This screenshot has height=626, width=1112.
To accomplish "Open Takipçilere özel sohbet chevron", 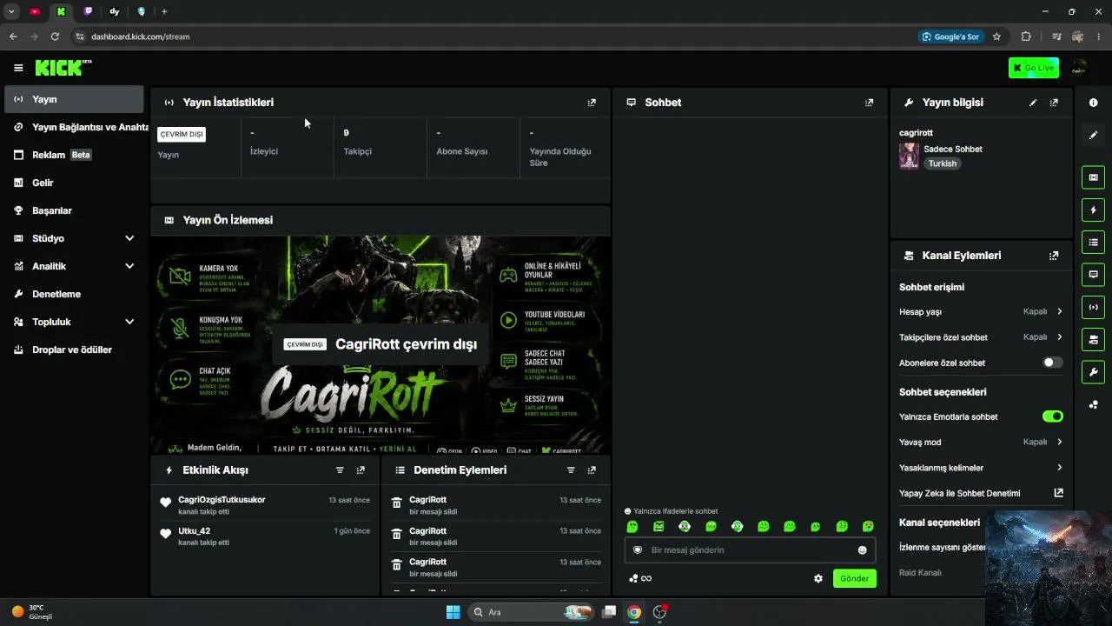I will point(1060,337).
